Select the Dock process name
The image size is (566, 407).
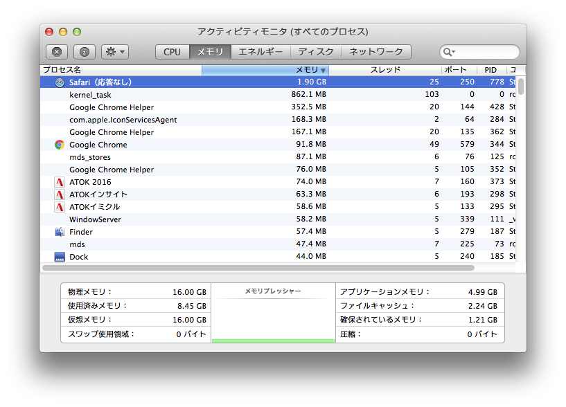79,257
